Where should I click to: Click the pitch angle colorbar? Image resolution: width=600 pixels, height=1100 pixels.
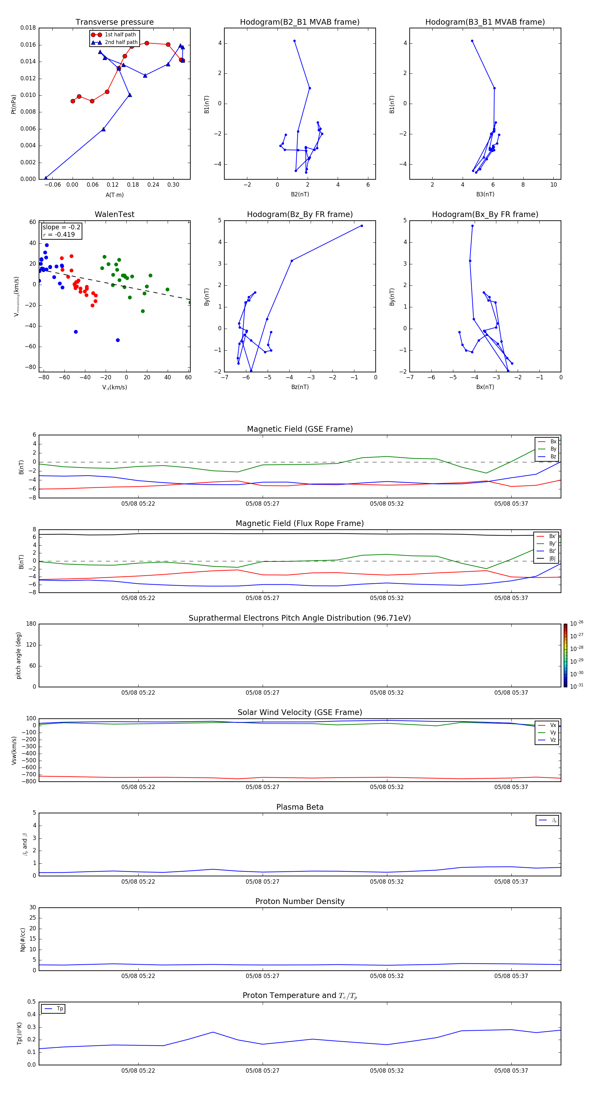(565, 655)
